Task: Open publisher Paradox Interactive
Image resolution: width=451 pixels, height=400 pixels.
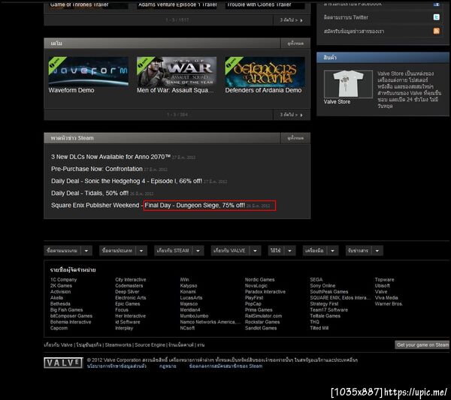Action: [x=265, y=292]
